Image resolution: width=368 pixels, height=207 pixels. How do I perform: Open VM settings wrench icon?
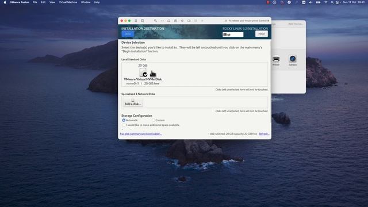[155, 21]
